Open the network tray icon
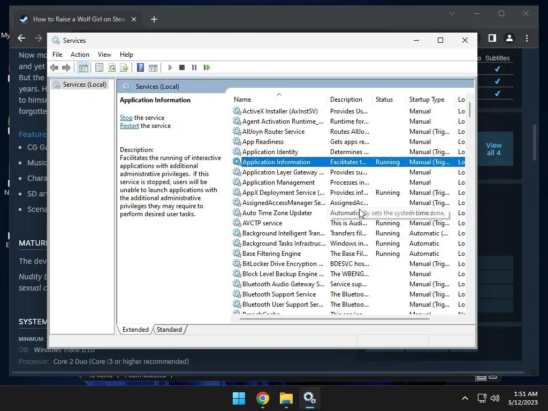The width and height of the screenshot is (548, 411). point(482,398)
